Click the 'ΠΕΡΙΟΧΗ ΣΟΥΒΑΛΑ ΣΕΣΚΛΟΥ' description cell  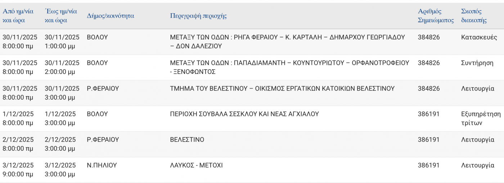click(244, 114)
